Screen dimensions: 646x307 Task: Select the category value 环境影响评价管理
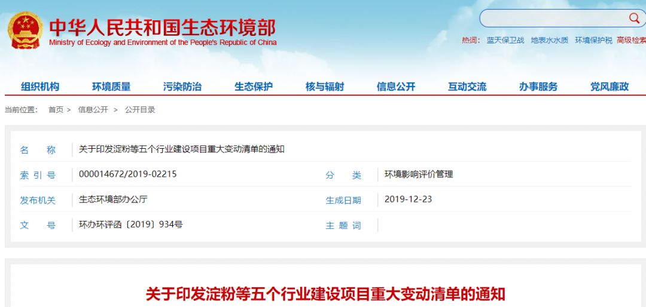click(x=419, y=174)
